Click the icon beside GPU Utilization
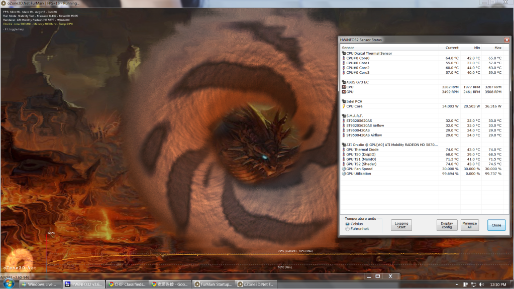The width and height of the screenshot is (514, 289). tap(344, 174)
